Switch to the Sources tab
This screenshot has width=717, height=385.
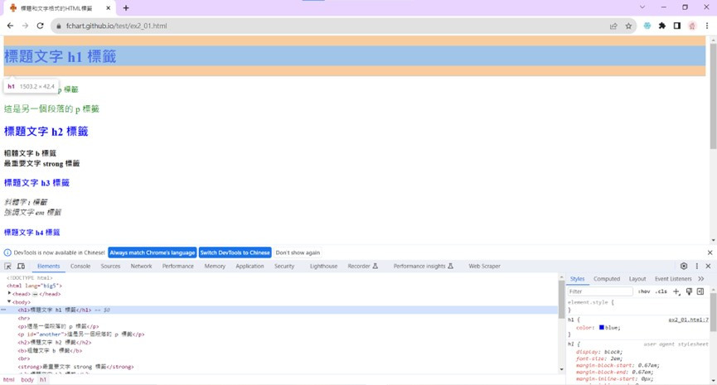pyautogui.click(x=111, y=267)
